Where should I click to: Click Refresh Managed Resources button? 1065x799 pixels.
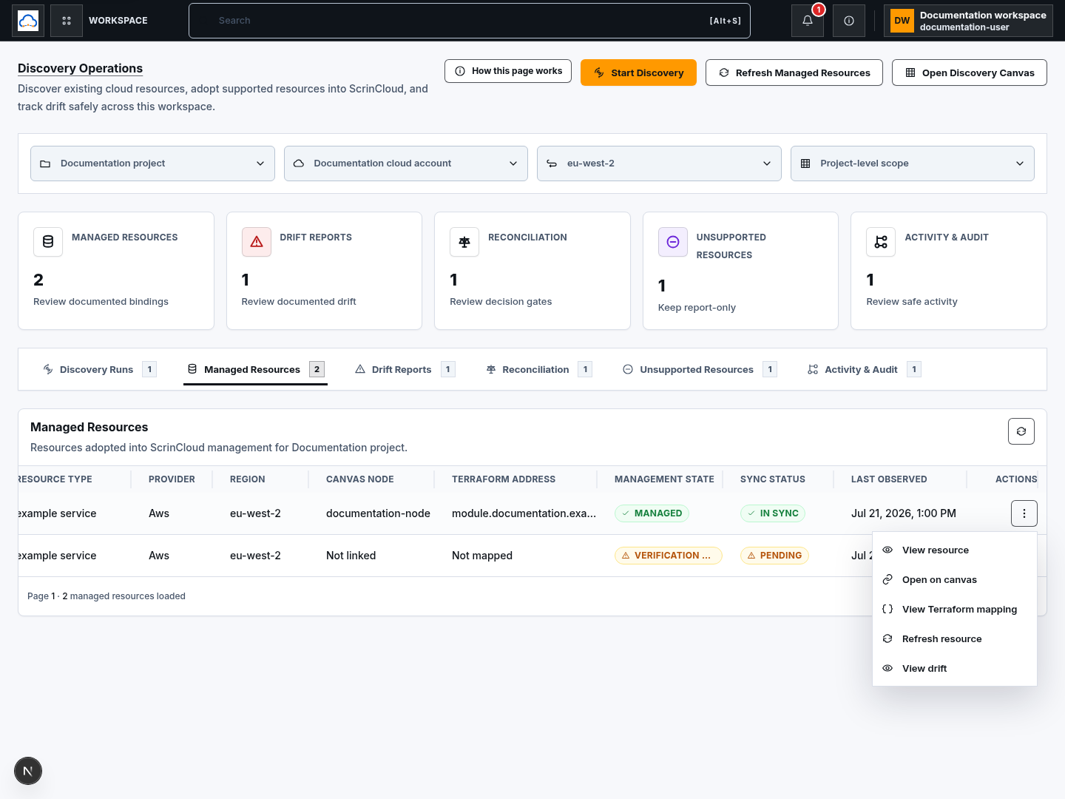point(794,73)
